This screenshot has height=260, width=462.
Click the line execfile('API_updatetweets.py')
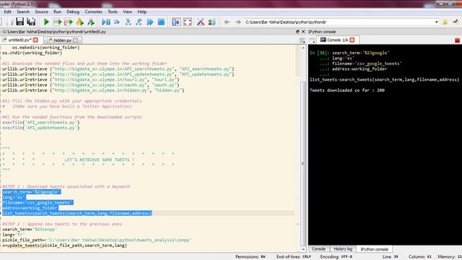pyautogui.click(x=41, y=128)
